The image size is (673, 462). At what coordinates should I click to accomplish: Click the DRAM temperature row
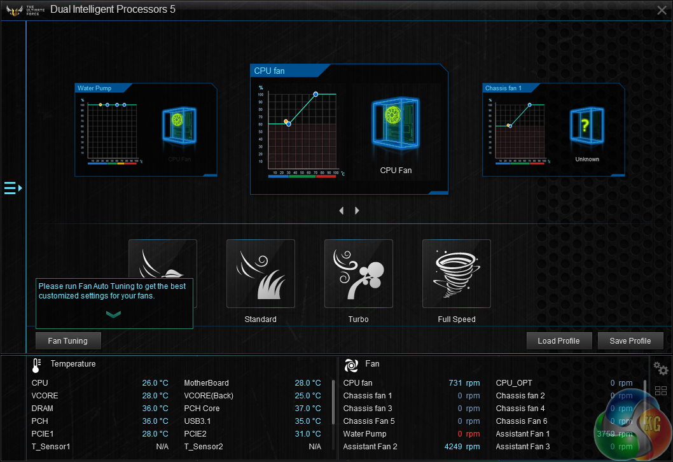[x=100, y=409]
